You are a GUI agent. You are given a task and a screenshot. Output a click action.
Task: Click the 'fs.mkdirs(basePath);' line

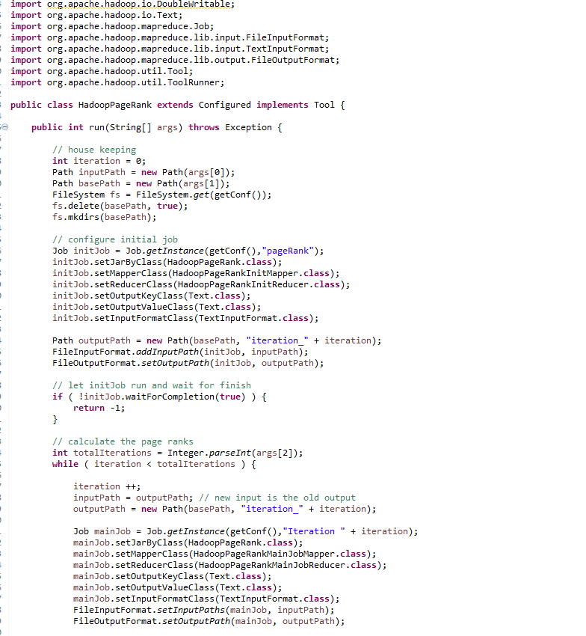(x=104, y=218)
